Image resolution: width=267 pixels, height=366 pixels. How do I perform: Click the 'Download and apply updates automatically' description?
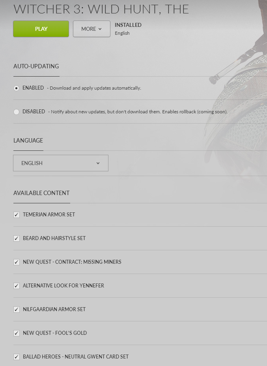[x=95, y=88]
